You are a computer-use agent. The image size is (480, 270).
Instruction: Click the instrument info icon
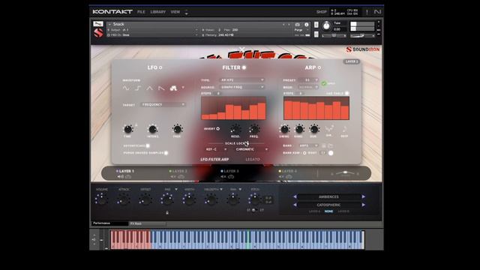click(x=307, y=25)
